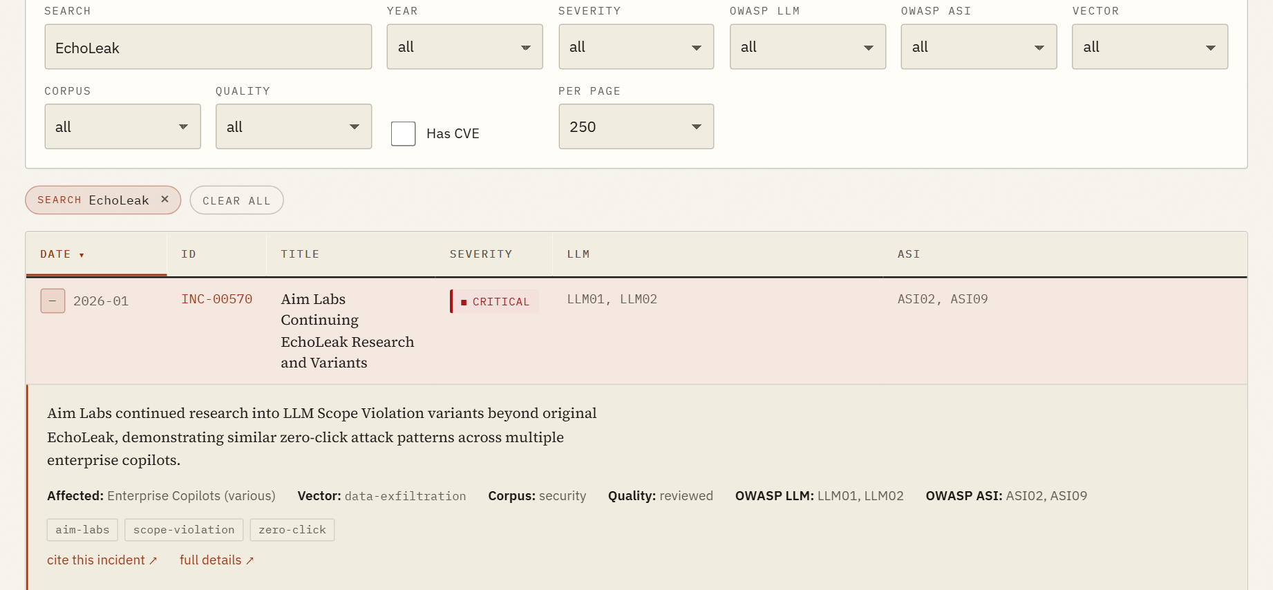Open the OWASP ASI filter dropdown
Viewport: 1273px width, 590px height.
click(x=979, y=47)
